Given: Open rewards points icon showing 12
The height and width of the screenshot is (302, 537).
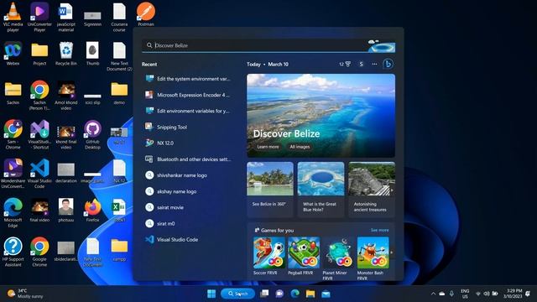Looking at the screenshot, I should (x=345, y=64).
